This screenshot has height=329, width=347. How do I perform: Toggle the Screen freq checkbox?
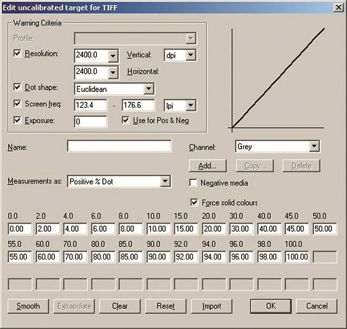(x=17, y=104)
